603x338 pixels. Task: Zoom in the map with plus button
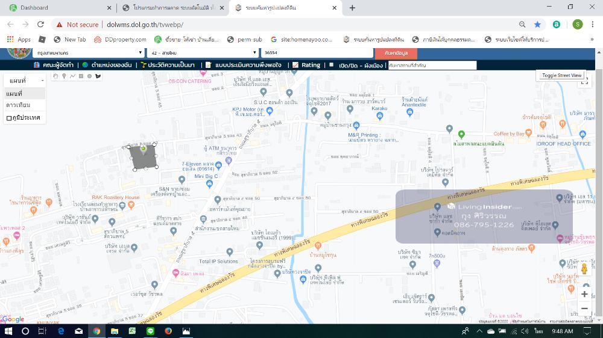tap(584, 294)
